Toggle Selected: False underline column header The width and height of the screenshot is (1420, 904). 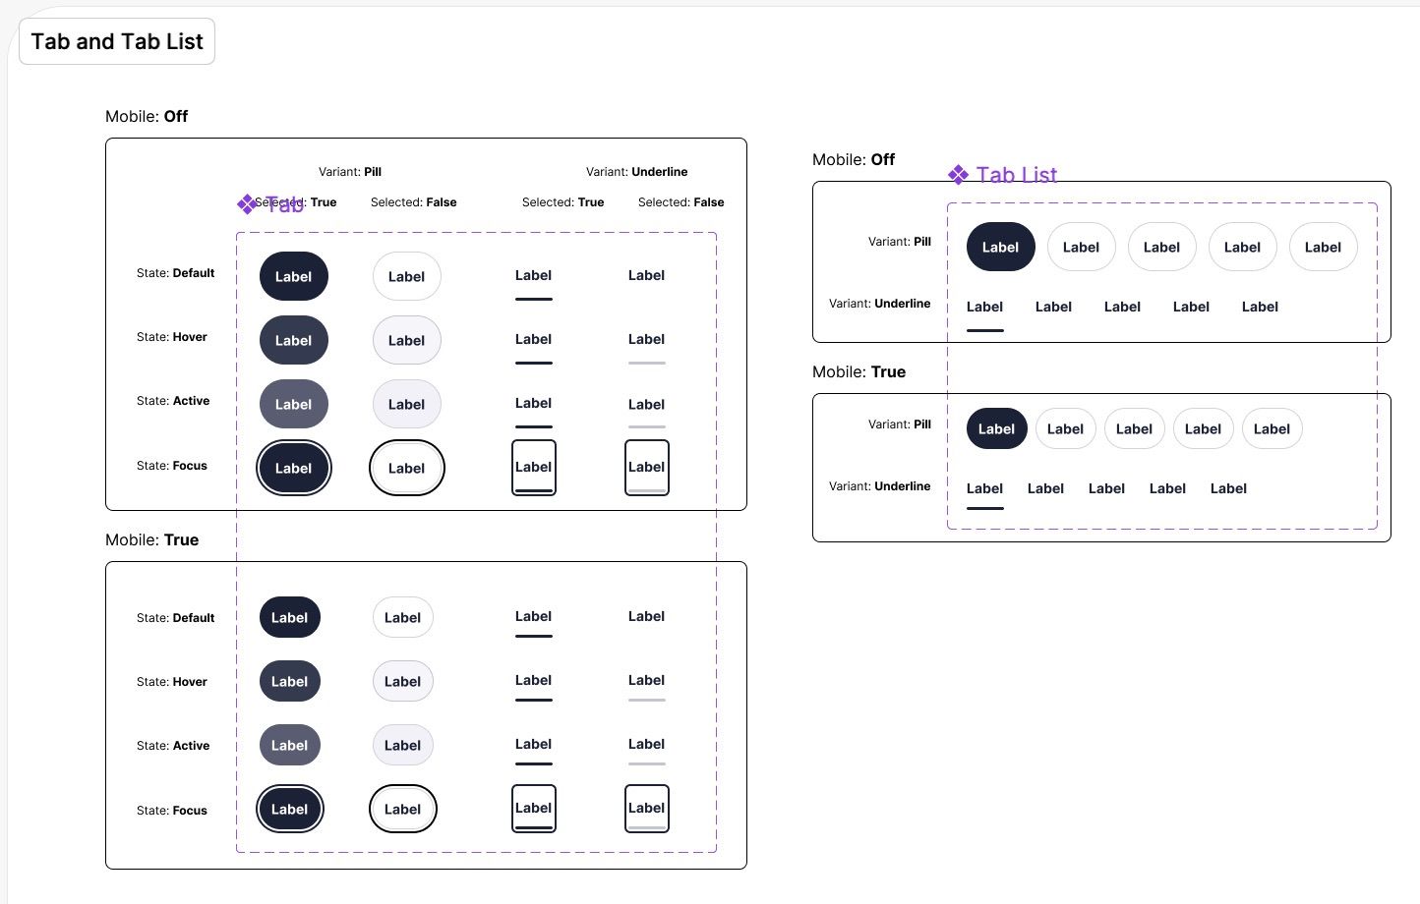(680, 202)
